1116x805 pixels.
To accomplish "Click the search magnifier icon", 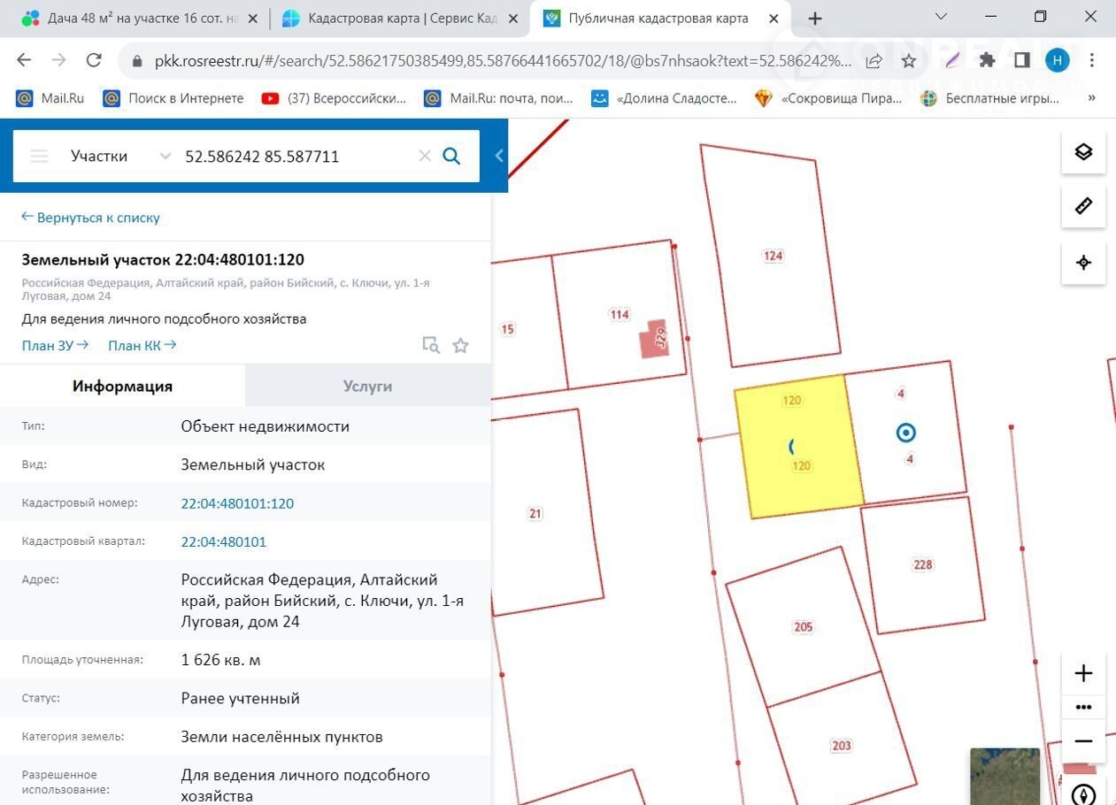I will [x=451, y=157].
